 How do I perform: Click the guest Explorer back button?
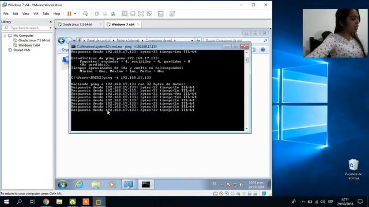pos(62,40)
